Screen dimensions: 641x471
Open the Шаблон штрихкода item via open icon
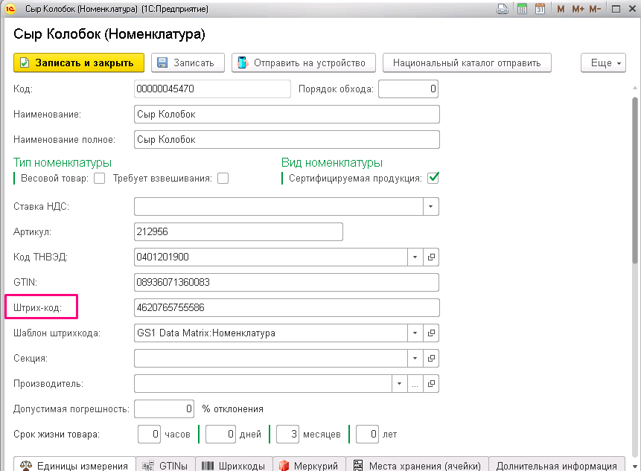431,333
